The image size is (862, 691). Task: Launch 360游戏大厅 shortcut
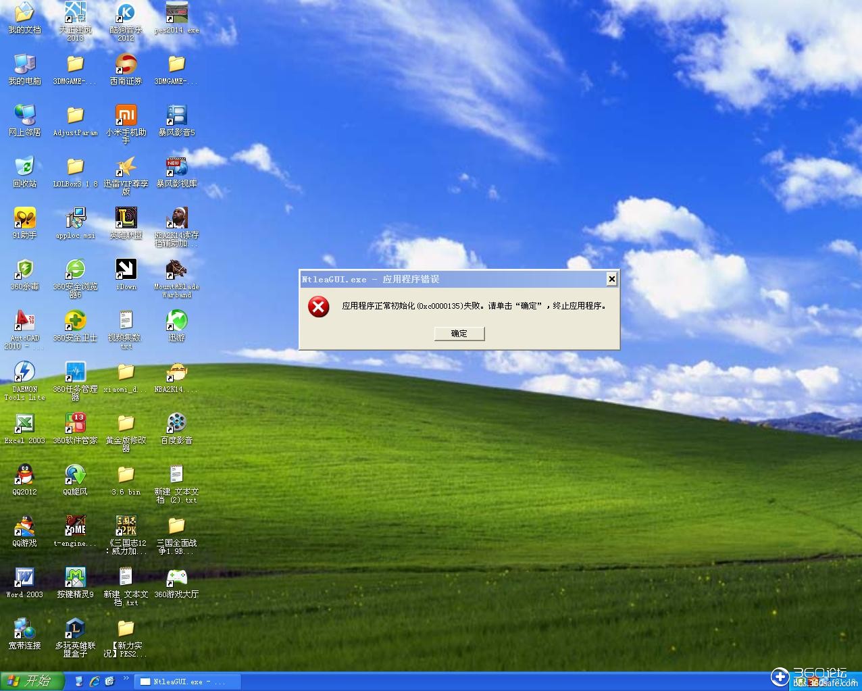[176, 582]
